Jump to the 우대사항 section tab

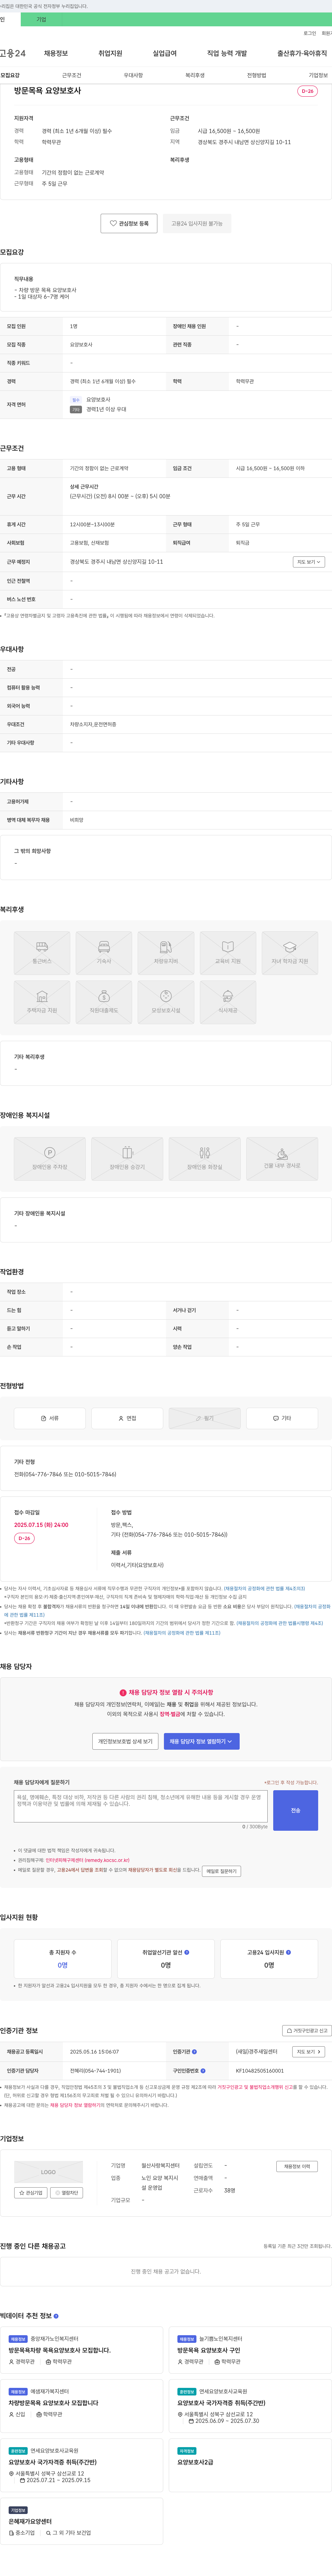(133, 75)
